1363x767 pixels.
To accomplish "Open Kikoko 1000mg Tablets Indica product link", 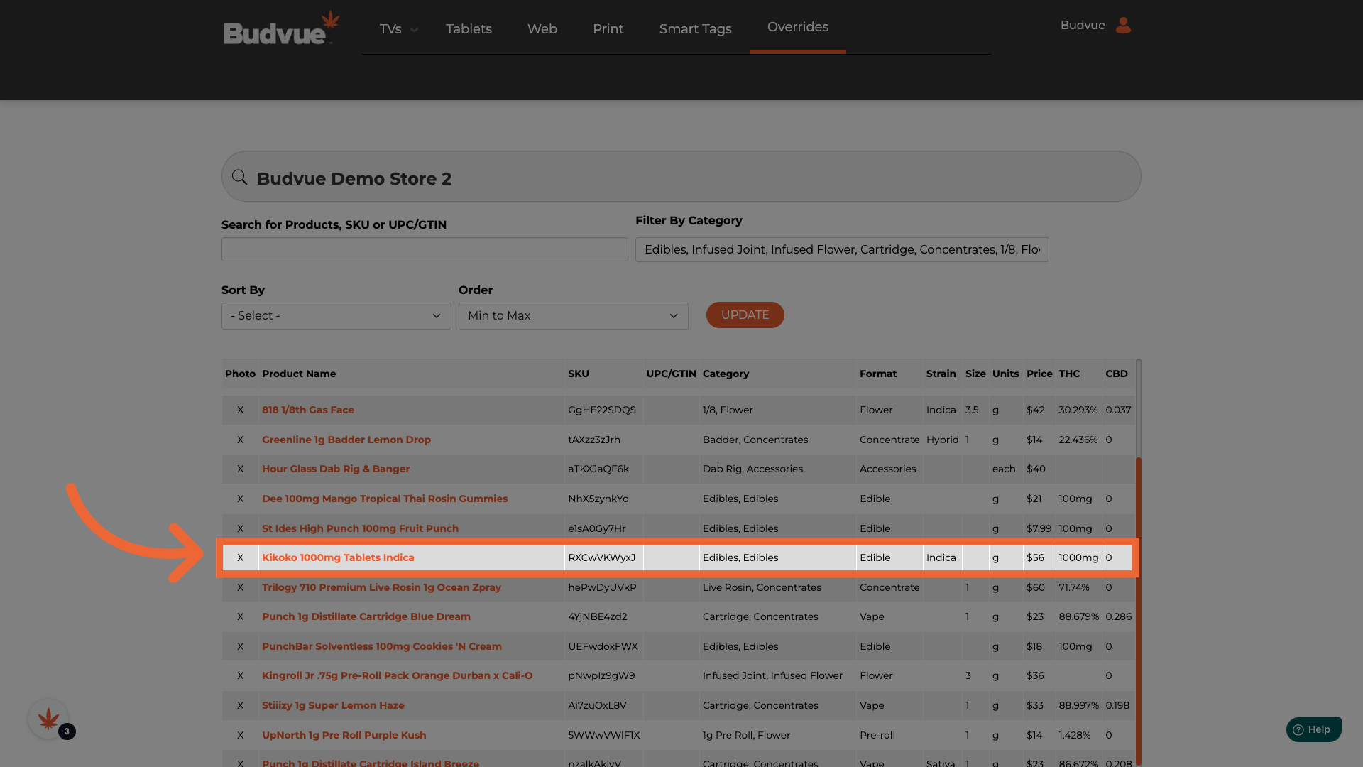I will point(338,557).
